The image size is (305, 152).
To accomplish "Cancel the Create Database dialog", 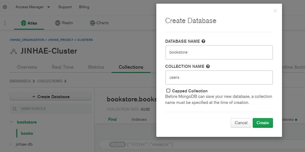I will tap(241, 123).
